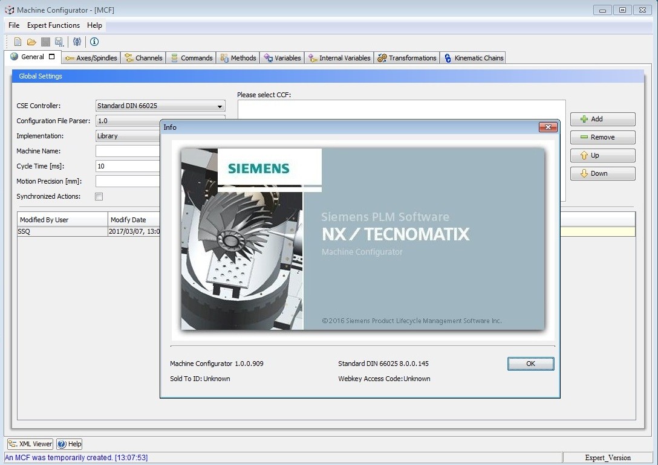Click the Modify Date column header
This screenshot has width=658, height=465.
pos(134,219)
